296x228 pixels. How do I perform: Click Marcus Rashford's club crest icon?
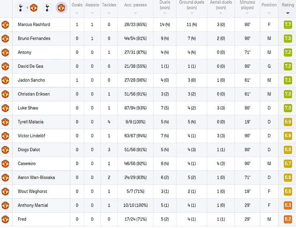coord(5,25)
